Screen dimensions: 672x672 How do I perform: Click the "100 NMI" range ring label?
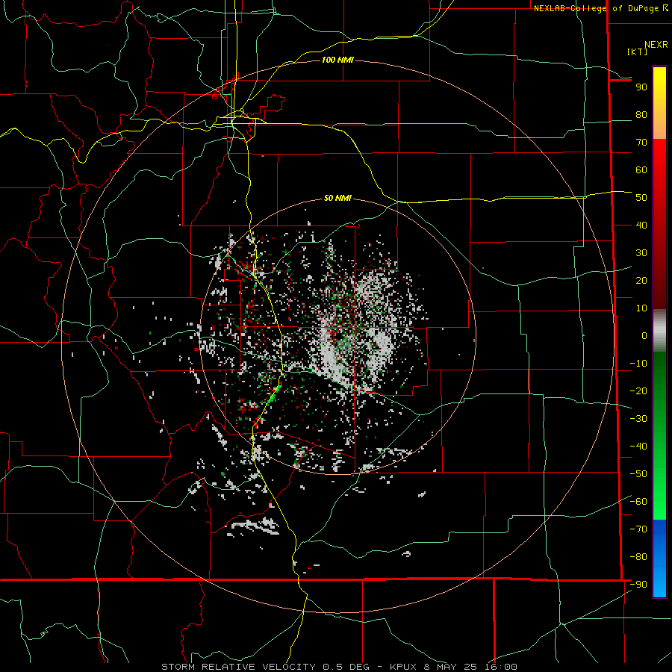pyautogui.click(x=337, y=60)
